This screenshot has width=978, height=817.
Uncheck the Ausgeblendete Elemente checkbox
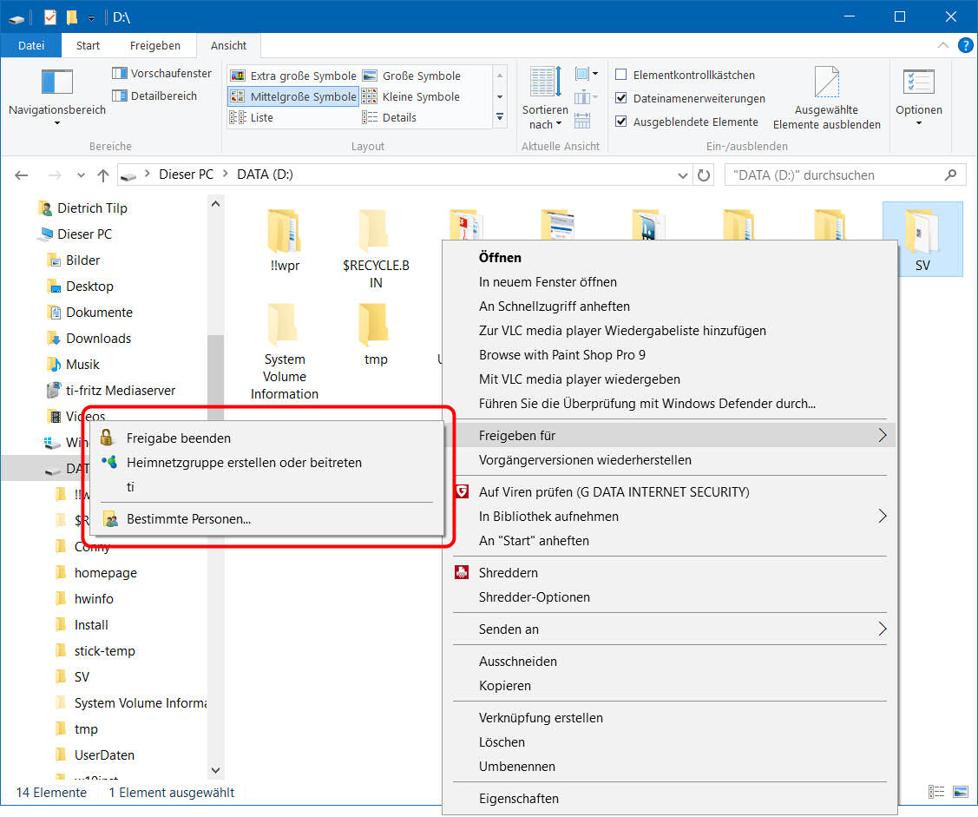(621, 122)
